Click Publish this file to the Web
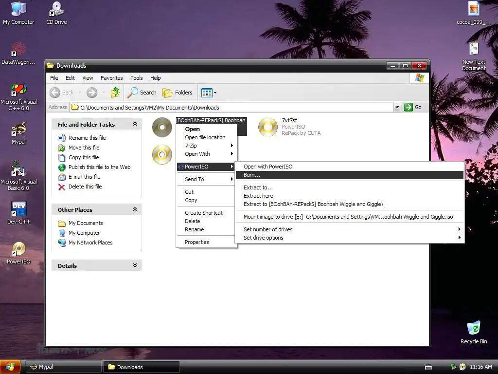 (x=99, y=167)
